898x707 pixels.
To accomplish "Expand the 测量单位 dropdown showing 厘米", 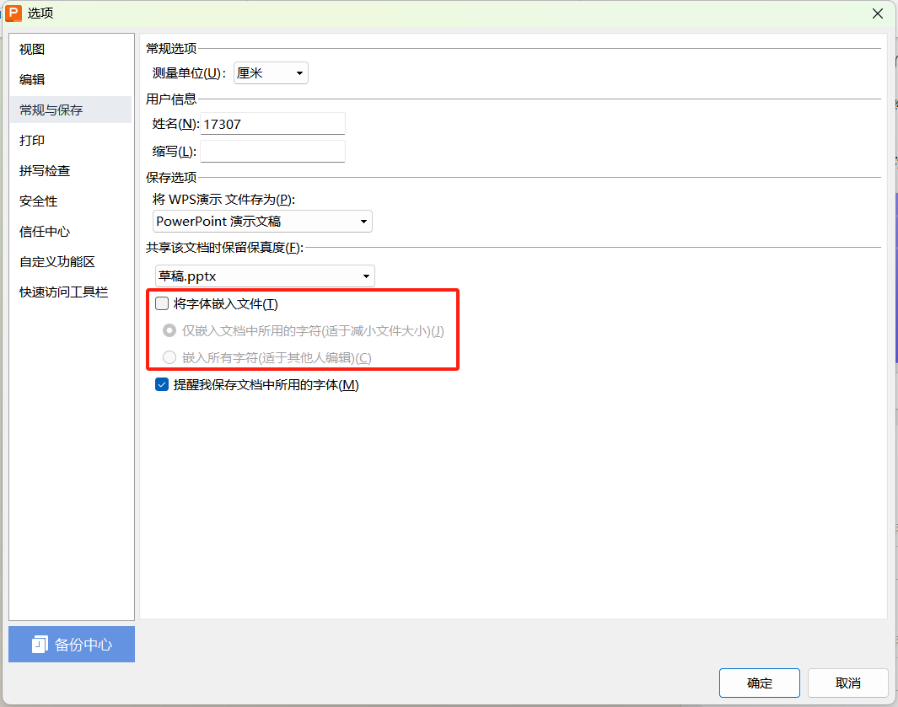I will [270, 73].
